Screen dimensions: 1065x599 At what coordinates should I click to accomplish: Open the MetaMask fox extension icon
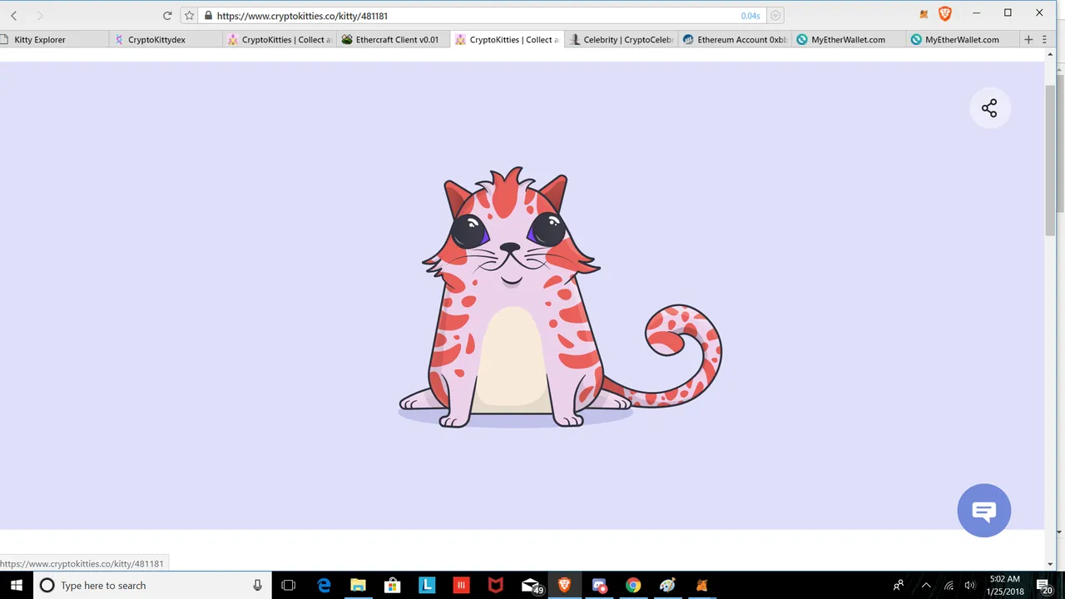pos(924,14)
